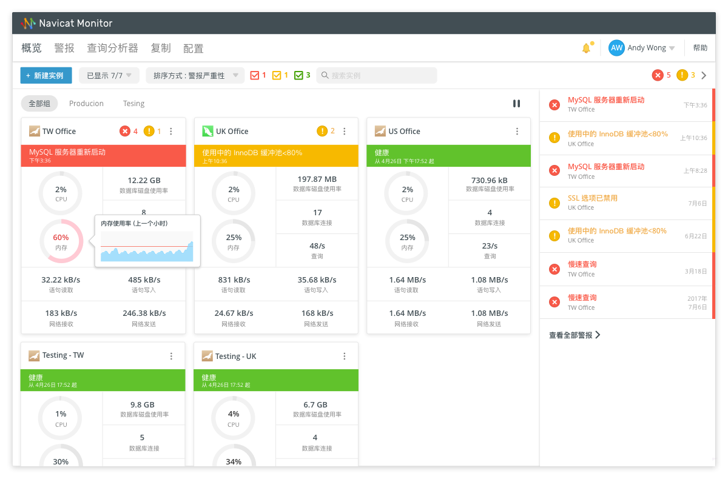This screenshot has width=728, height=479.
Task: Open TW Office card three-dot menu
Action: pyautogui.click(x=171, y=132)
